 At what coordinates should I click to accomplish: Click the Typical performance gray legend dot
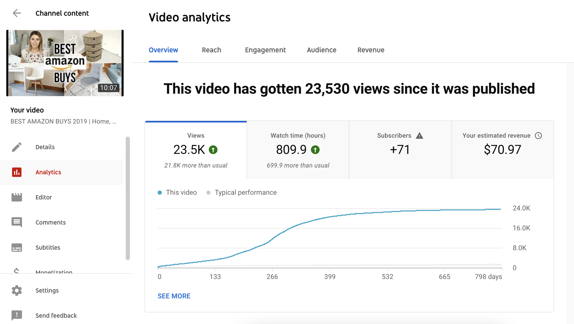click(x=208, y=193)
